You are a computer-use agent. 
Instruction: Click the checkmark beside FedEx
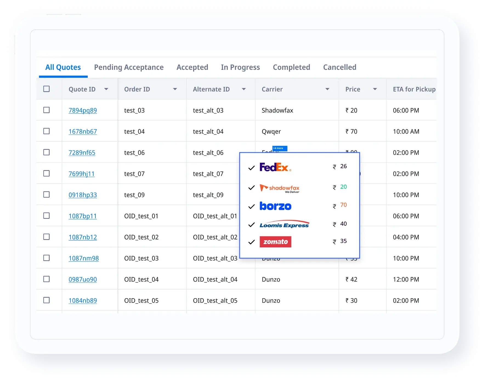(251, 168)
